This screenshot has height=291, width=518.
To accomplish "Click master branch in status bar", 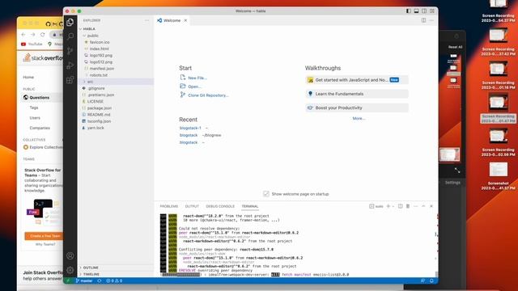I will tap(84, 280).
